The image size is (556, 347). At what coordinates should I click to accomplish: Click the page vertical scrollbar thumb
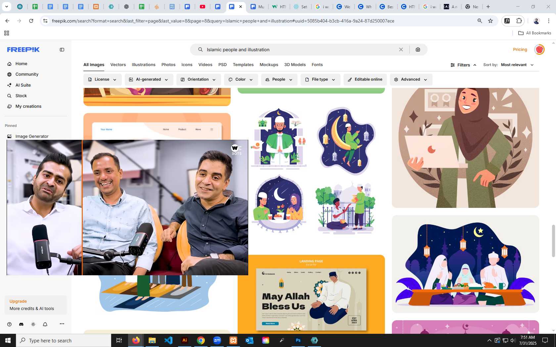553,241
